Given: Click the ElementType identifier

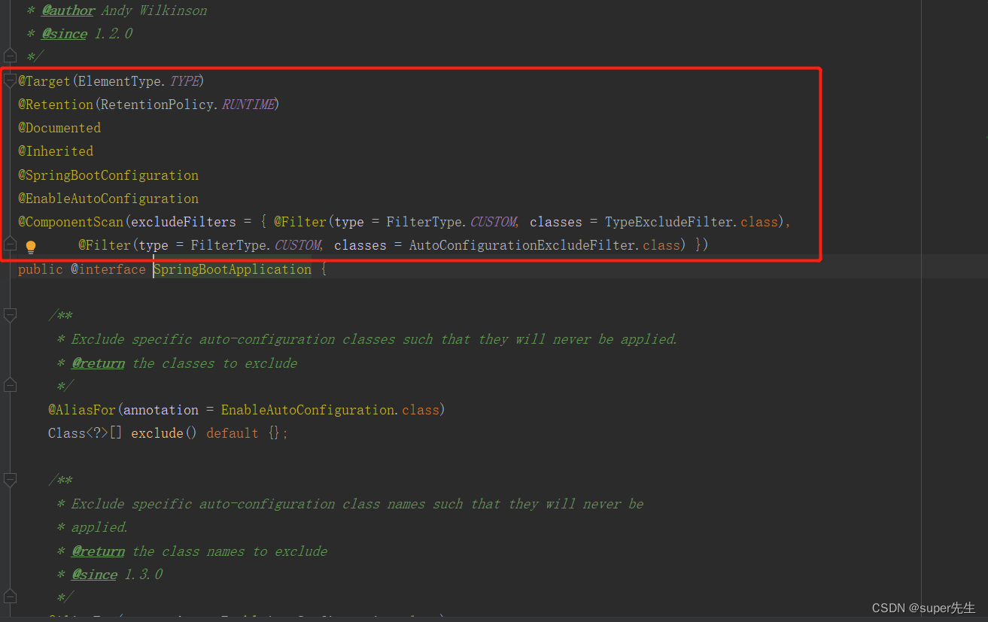Looking at the screenshot, I should click(x=119, y=80).
